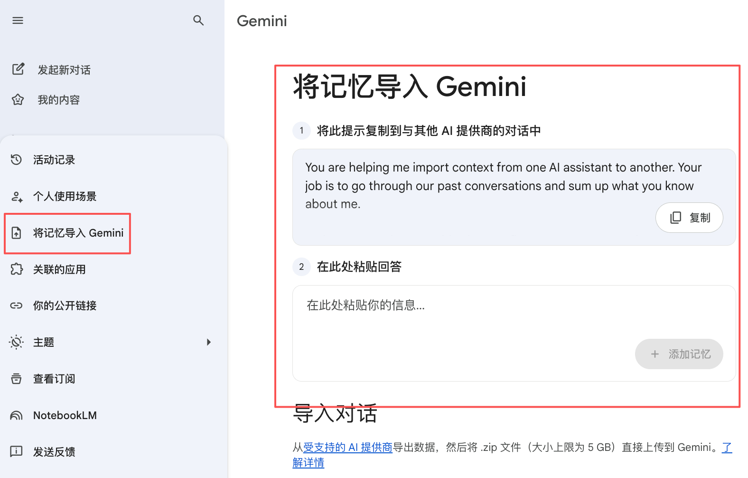Click the send feedback icon
The height and width of the screenshot is (478, 748).
(x=17, y=451)
